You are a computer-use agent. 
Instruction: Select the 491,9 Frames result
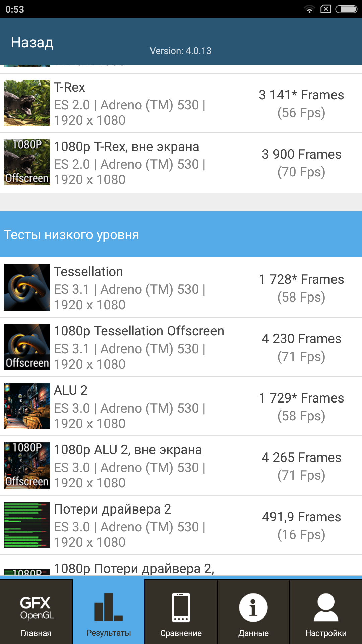[x=301, y=517]
